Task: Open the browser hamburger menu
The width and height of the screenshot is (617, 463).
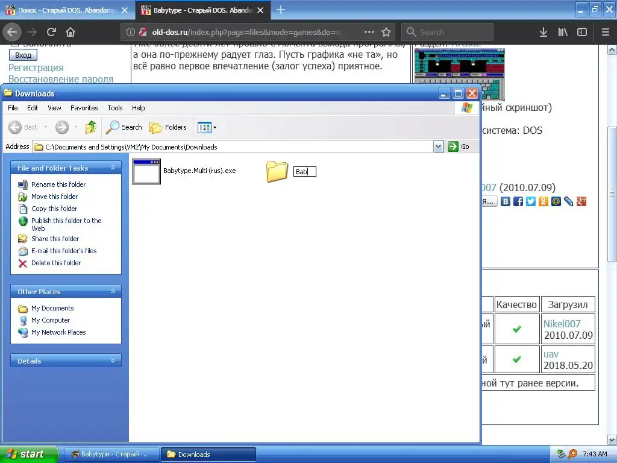Action: [x=606, y=32]
